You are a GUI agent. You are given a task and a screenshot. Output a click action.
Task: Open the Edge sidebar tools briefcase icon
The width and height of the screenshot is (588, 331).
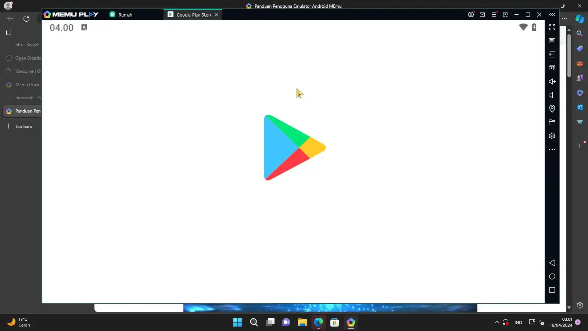[x=580, y=63]
